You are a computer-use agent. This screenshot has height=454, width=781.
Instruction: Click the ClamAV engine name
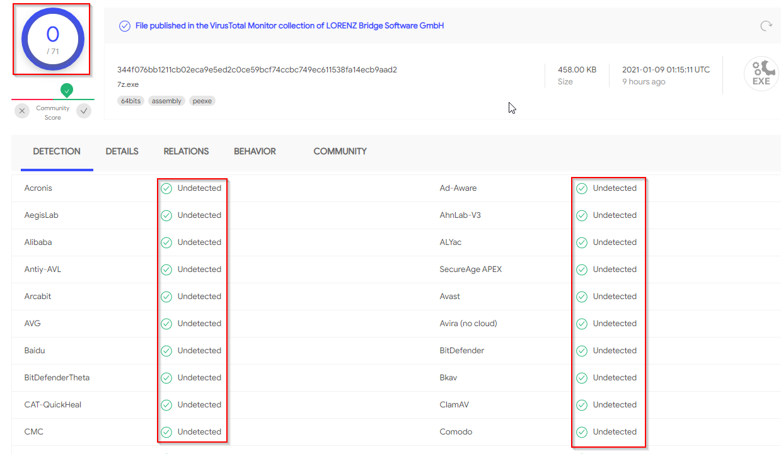(x=454, y=405)
